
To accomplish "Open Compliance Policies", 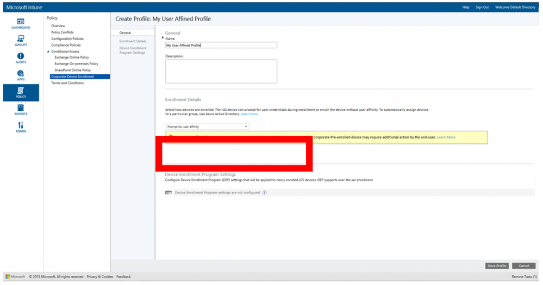I will pos(66,45).
